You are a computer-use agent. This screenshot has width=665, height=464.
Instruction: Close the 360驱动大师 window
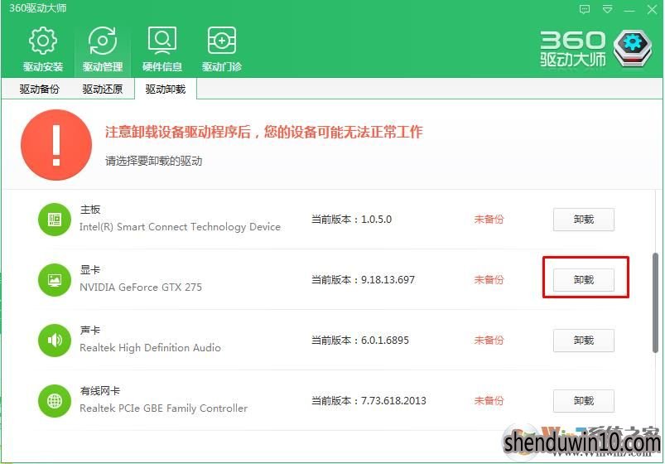pos(652,10)
